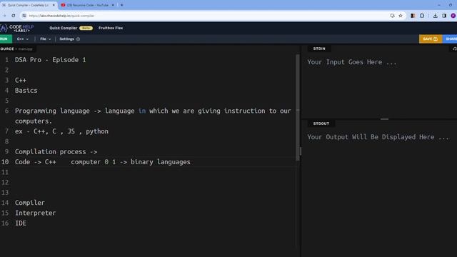Reload the page with the refresh icon
Image resolution: width=457 pixels, height=257 pixels.
click(x=14, y=16)
